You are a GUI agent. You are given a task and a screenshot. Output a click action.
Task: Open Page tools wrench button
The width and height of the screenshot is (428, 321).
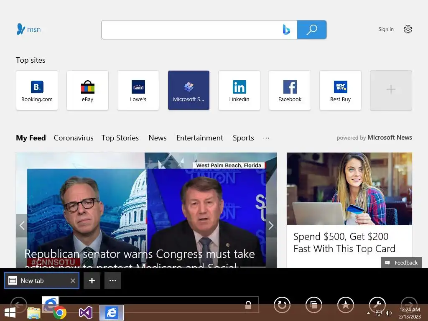tap(377, 305)
